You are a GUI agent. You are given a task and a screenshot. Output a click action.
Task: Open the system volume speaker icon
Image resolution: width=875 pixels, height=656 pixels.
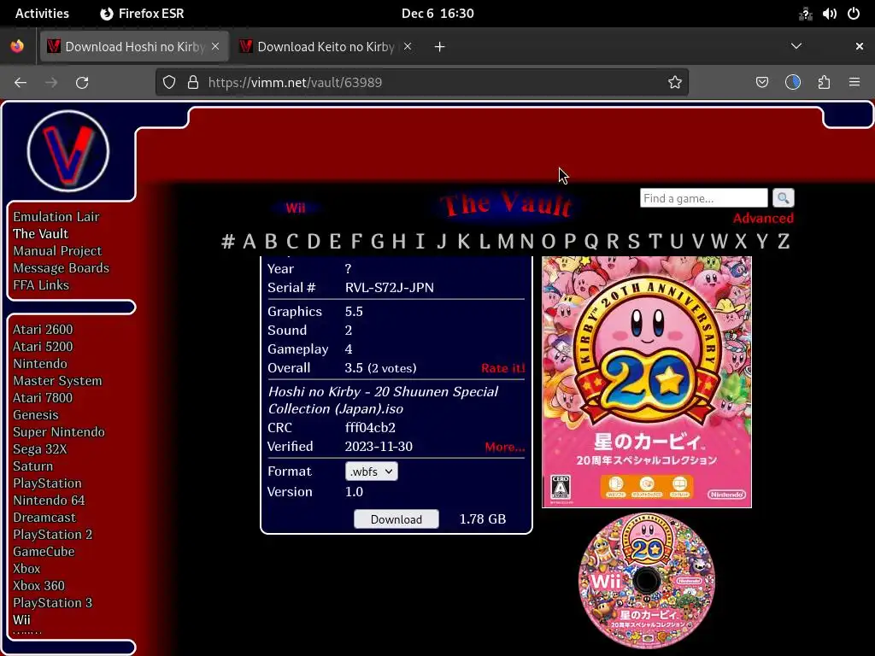tap(829, 14)
